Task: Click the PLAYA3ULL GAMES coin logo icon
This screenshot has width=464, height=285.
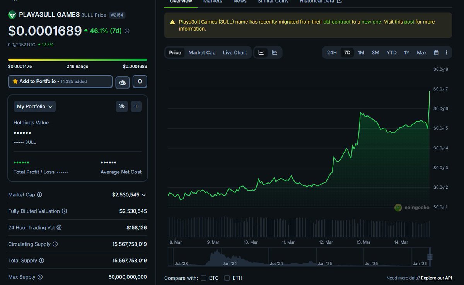Action: point(12,15)
